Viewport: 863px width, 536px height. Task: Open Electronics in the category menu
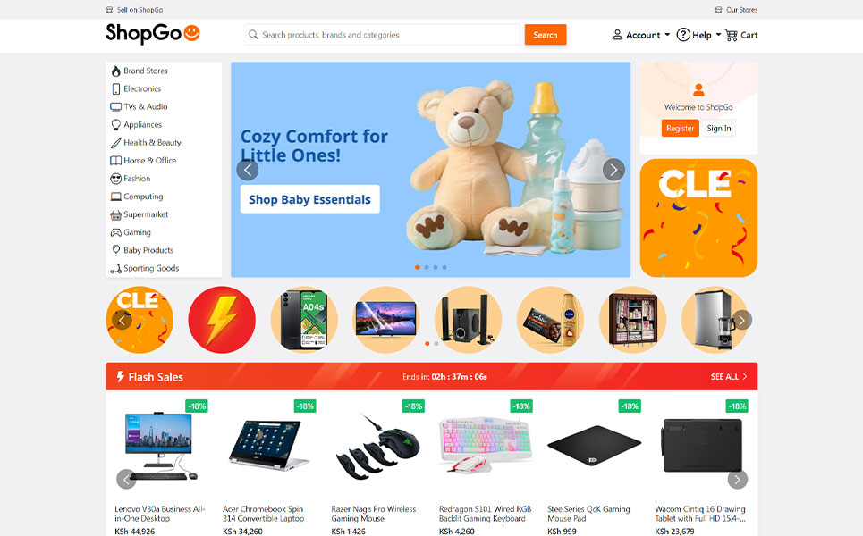coord(136,89)
